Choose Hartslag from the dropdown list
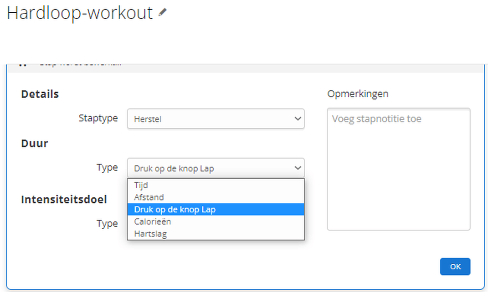The height and width of the screenshot is (292, 488). pyautogui.click(x=150, y=234)
